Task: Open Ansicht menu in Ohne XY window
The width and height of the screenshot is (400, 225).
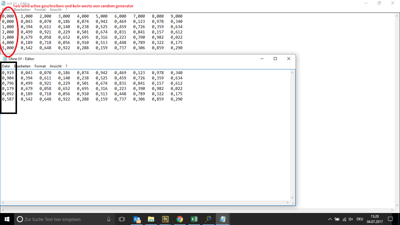Action: tap(56, 66)
